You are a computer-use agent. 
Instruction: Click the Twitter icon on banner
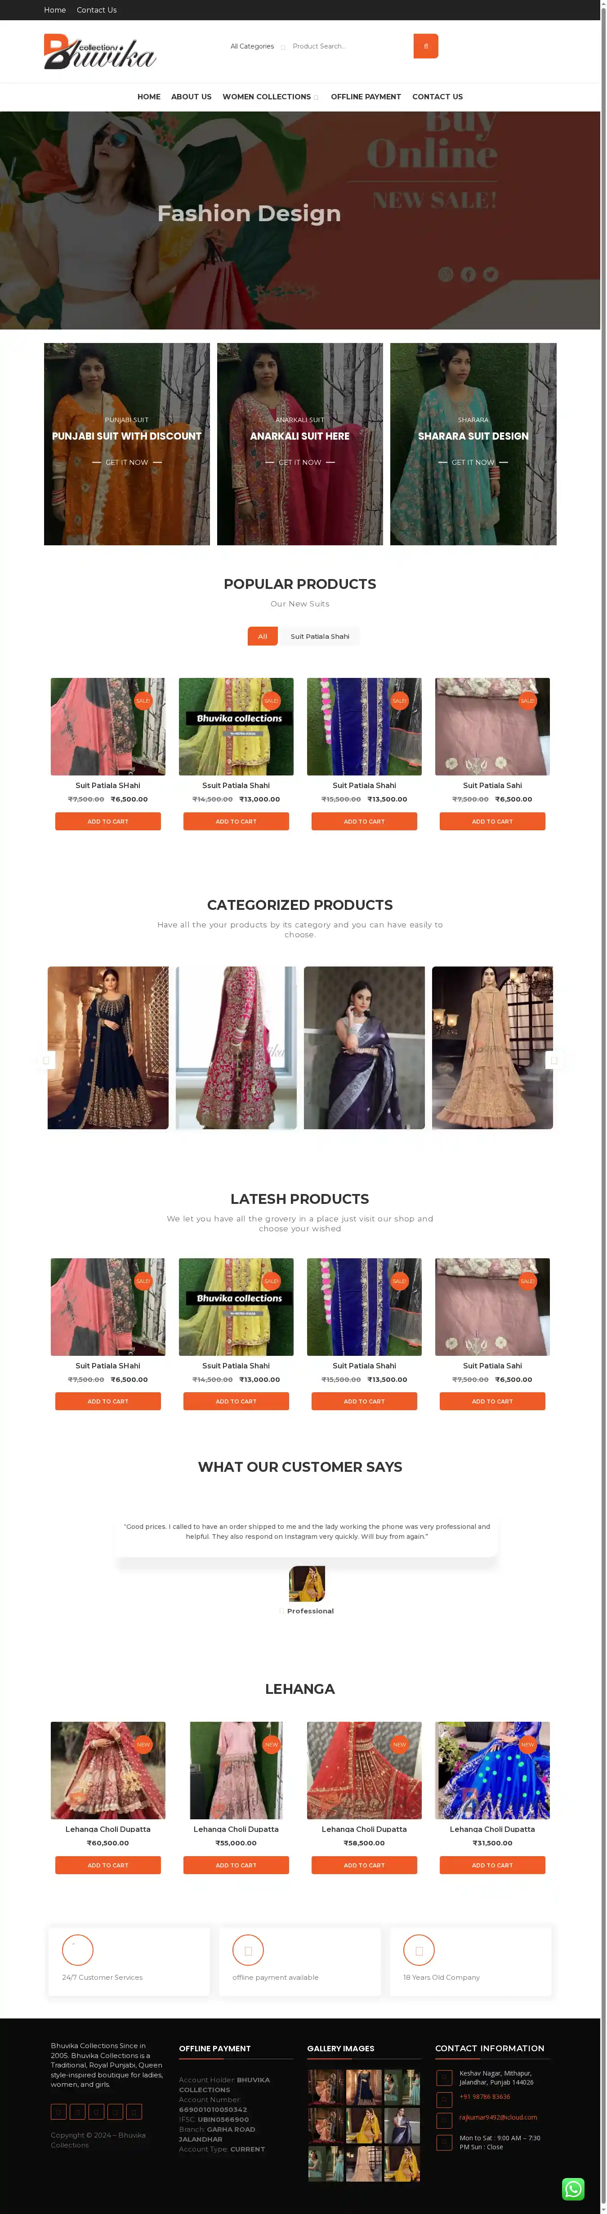490,274
